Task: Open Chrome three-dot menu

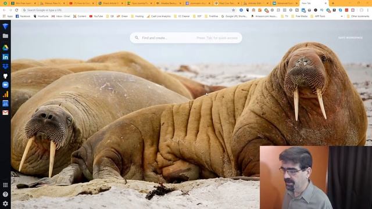Action: [x=368, y=10]
